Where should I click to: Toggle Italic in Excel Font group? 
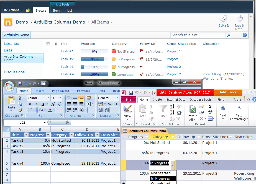tap(36, 104)
